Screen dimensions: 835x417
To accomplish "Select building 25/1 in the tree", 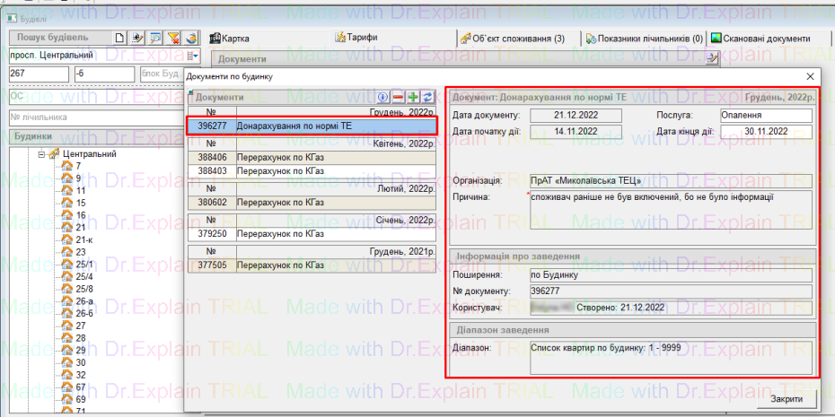I will pos(84,265).
